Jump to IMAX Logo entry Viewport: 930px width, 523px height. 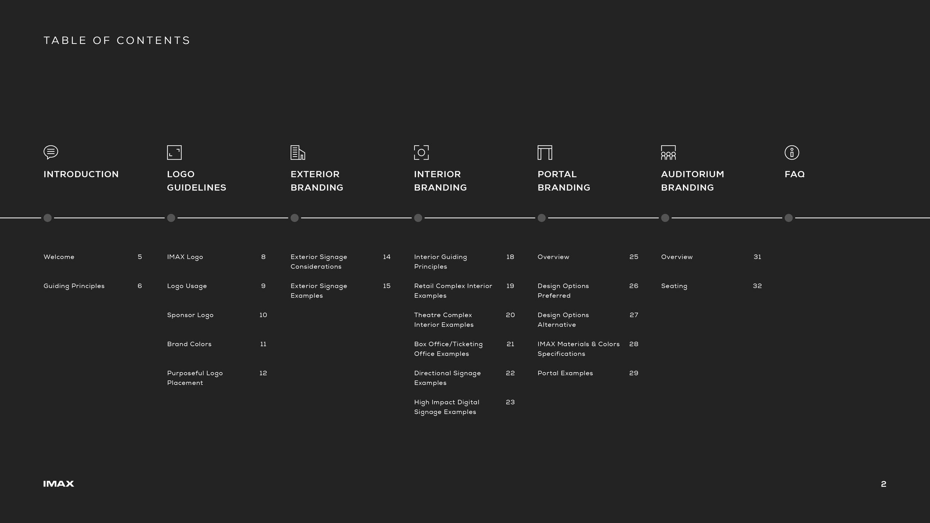coord(185,257)
